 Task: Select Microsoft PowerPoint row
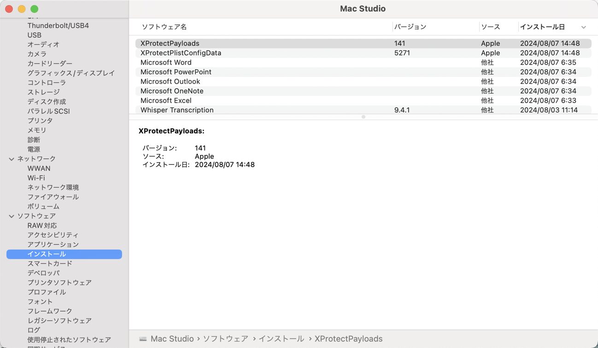point(363,72)
